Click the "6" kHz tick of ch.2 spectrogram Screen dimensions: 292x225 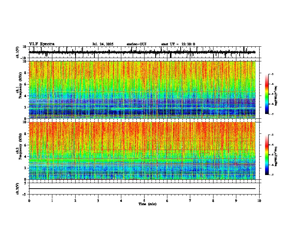[26, 145]
